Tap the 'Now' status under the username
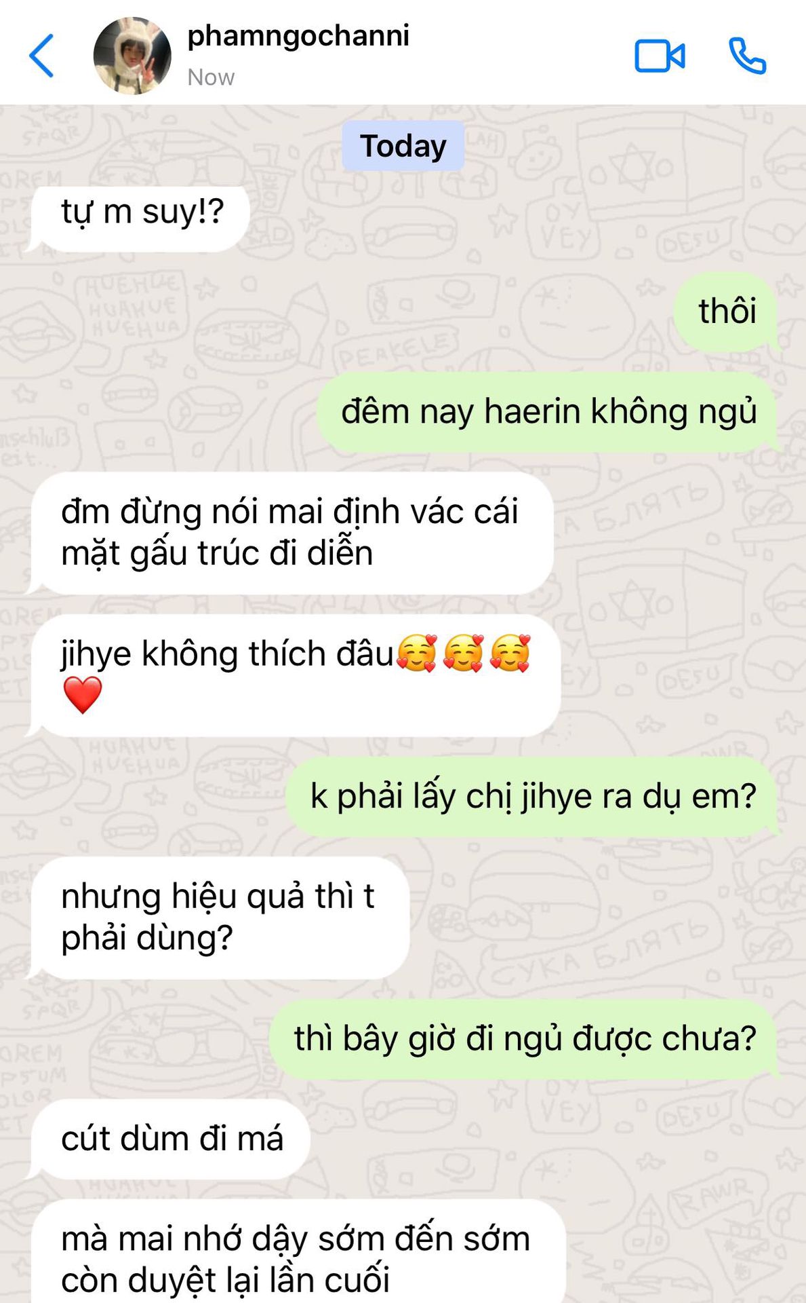 tap(211, 77)
